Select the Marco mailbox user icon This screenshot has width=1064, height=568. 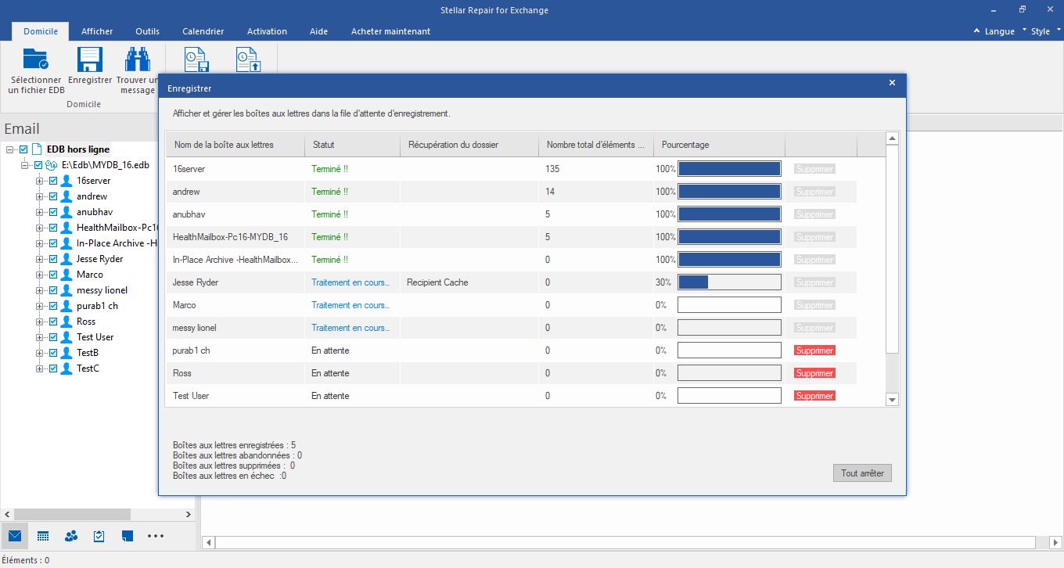66,275
